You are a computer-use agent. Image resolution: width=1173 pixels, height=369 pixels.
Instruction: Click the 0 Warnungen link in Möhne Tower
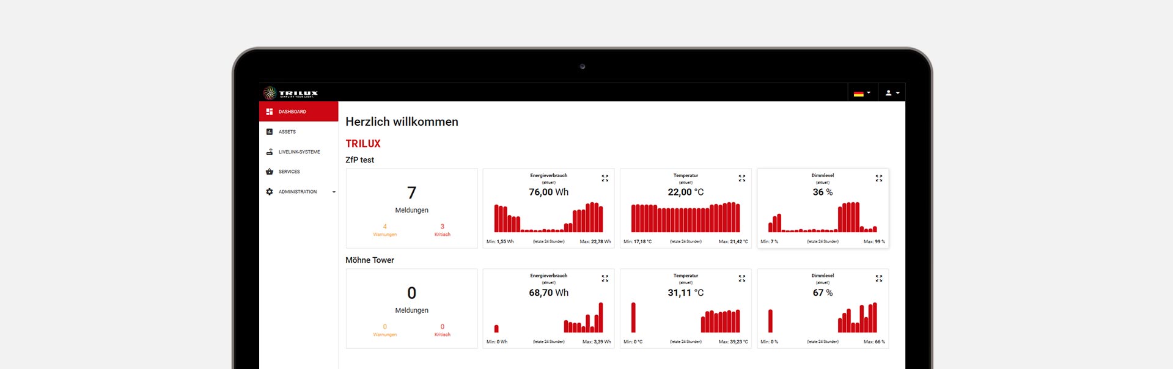coord(384,331)
